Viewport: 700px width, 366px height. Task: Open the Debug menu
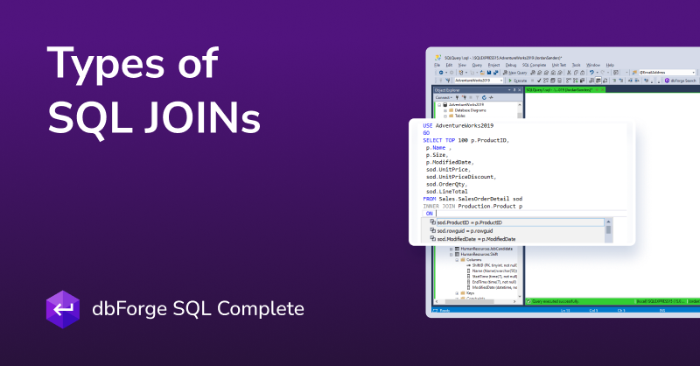tap(511, 65)
